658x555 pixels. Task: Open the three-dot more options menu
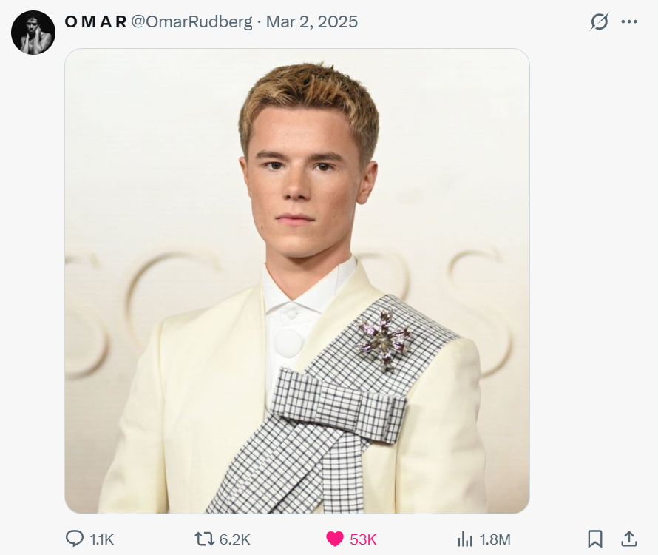click(629, 22)
